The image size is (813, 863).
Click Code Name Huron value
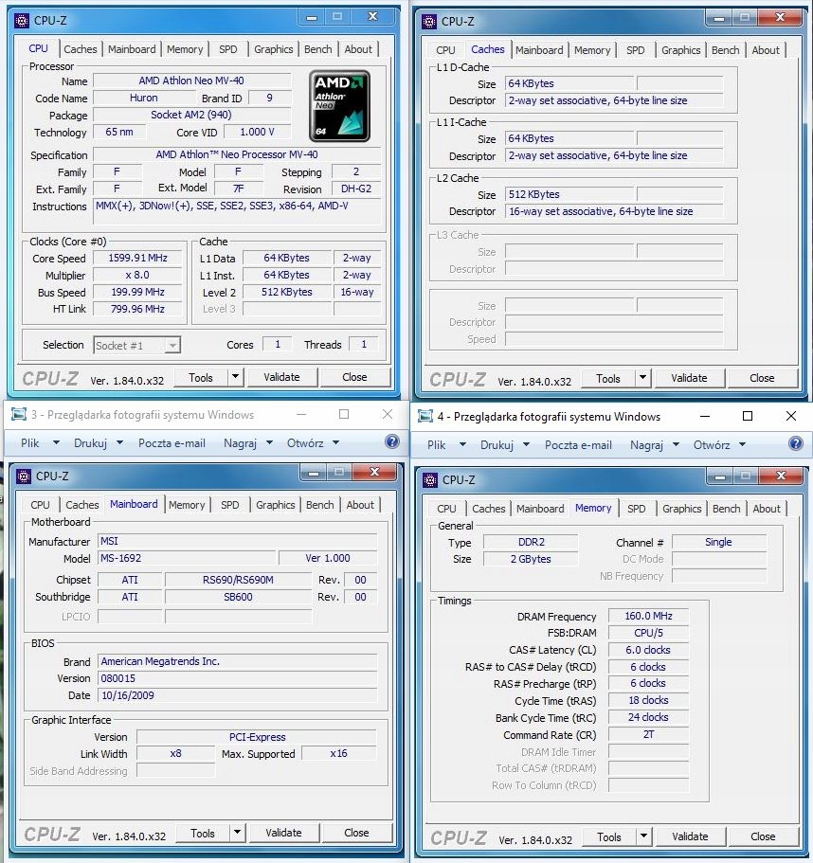[x=144, y=98]
